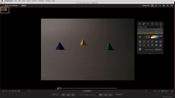
Task: Select the rectangle shape tool
Action: pyautogui.click(x=156, y=42)
